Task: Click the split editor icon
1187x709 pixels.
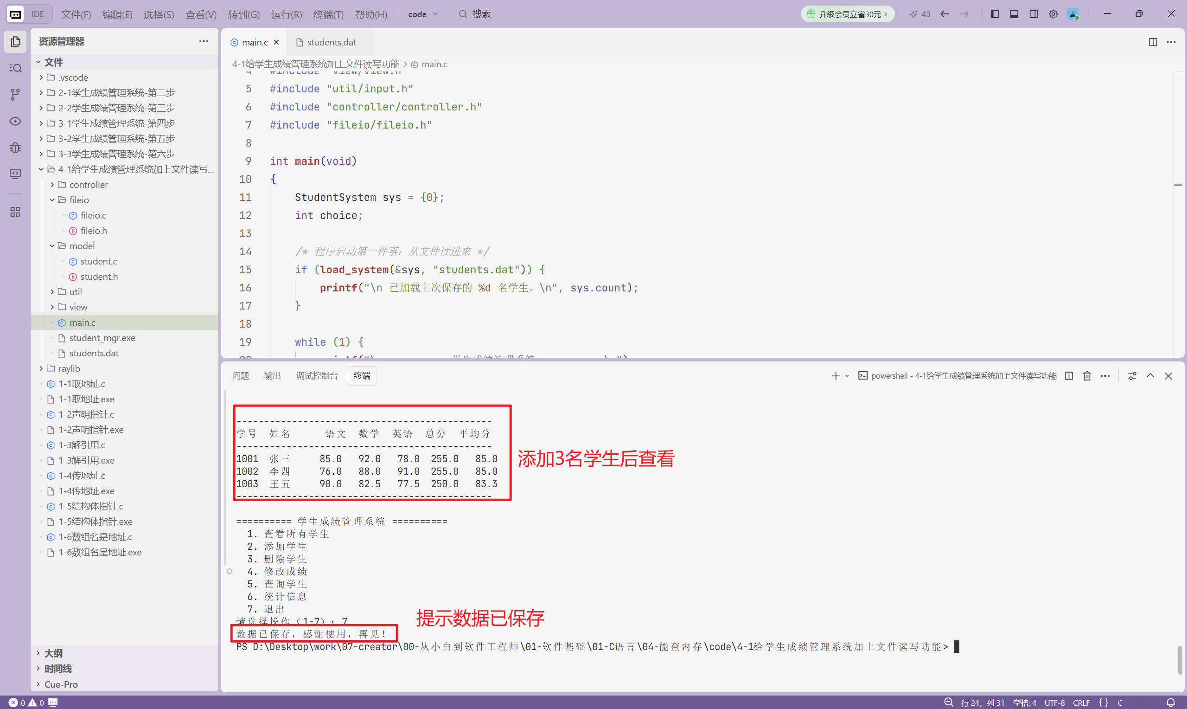Action: coord(1153,42)
